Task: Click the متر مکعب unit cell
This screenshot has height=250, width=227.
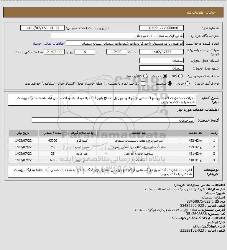Action: [x=82, y=147]
